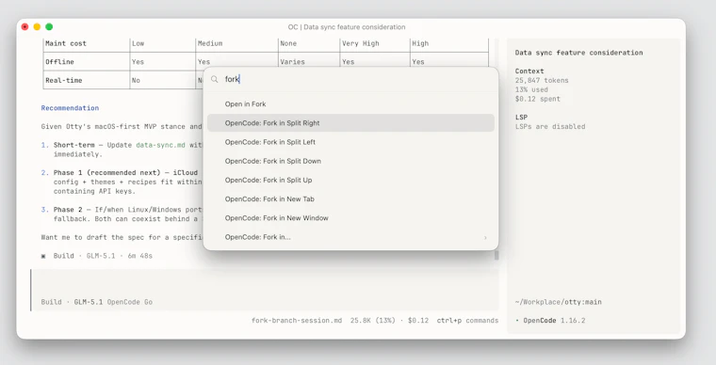Click the Context heading in sidebar

(x=529, y=71)
